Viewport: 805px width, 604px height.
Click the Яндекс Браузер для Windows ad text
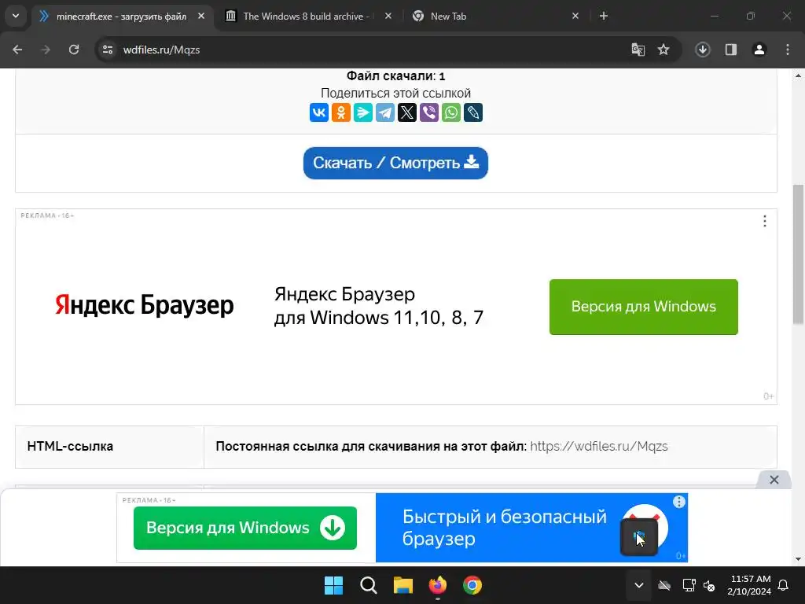click(379, 306)
